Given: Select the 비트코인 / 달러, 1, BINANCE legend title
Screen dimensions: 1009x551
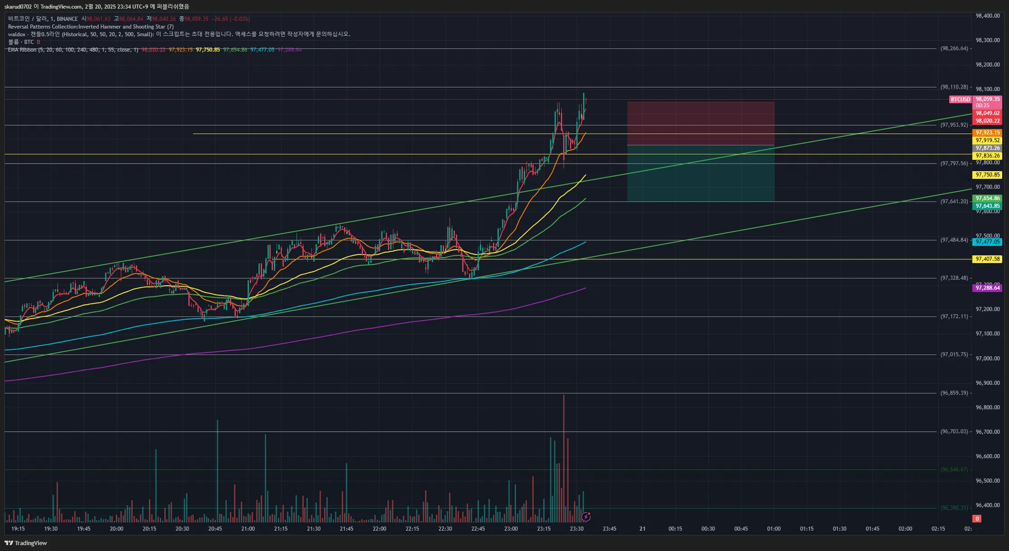Looking at the screenshot, I should tap(43, 19).
